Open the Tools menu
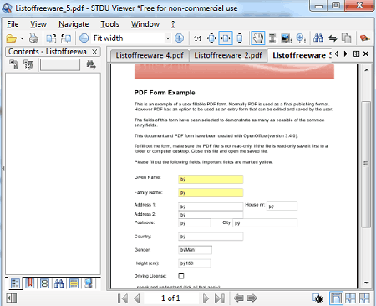This screenshot has height=306, width=376. [x=109, y=24]
